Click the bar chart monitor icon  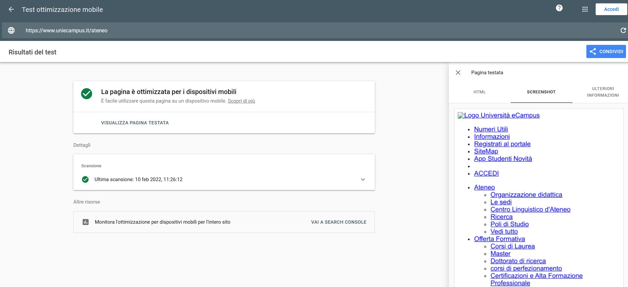point(86,222)
